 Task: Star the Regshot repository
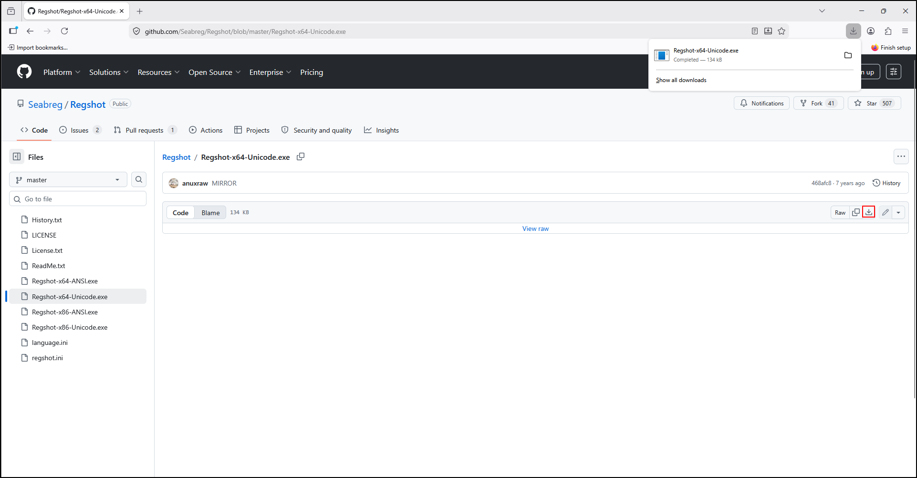pyautogui.click(x=875, y=103)
